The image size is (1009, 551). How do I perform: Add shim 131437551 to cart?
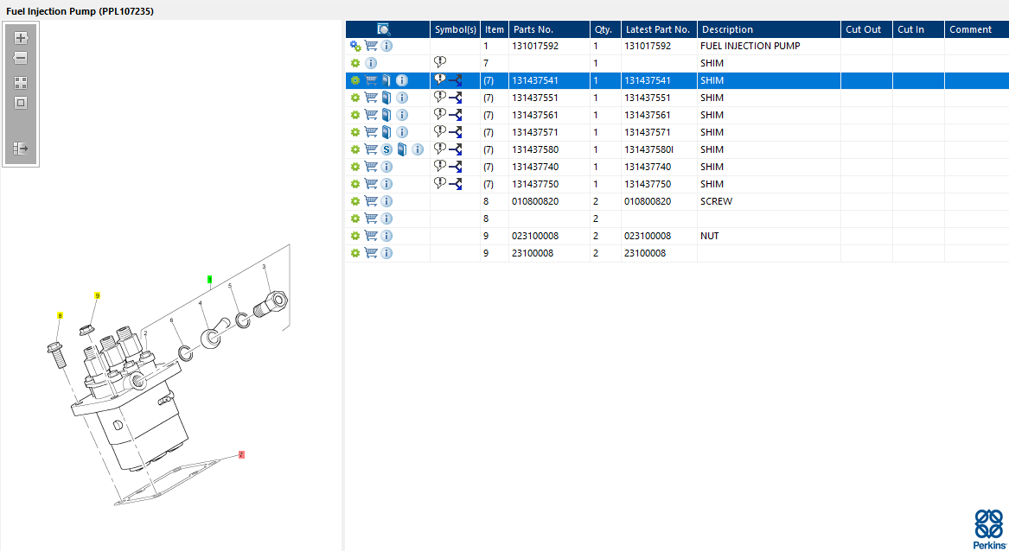(x=371, y=98)
